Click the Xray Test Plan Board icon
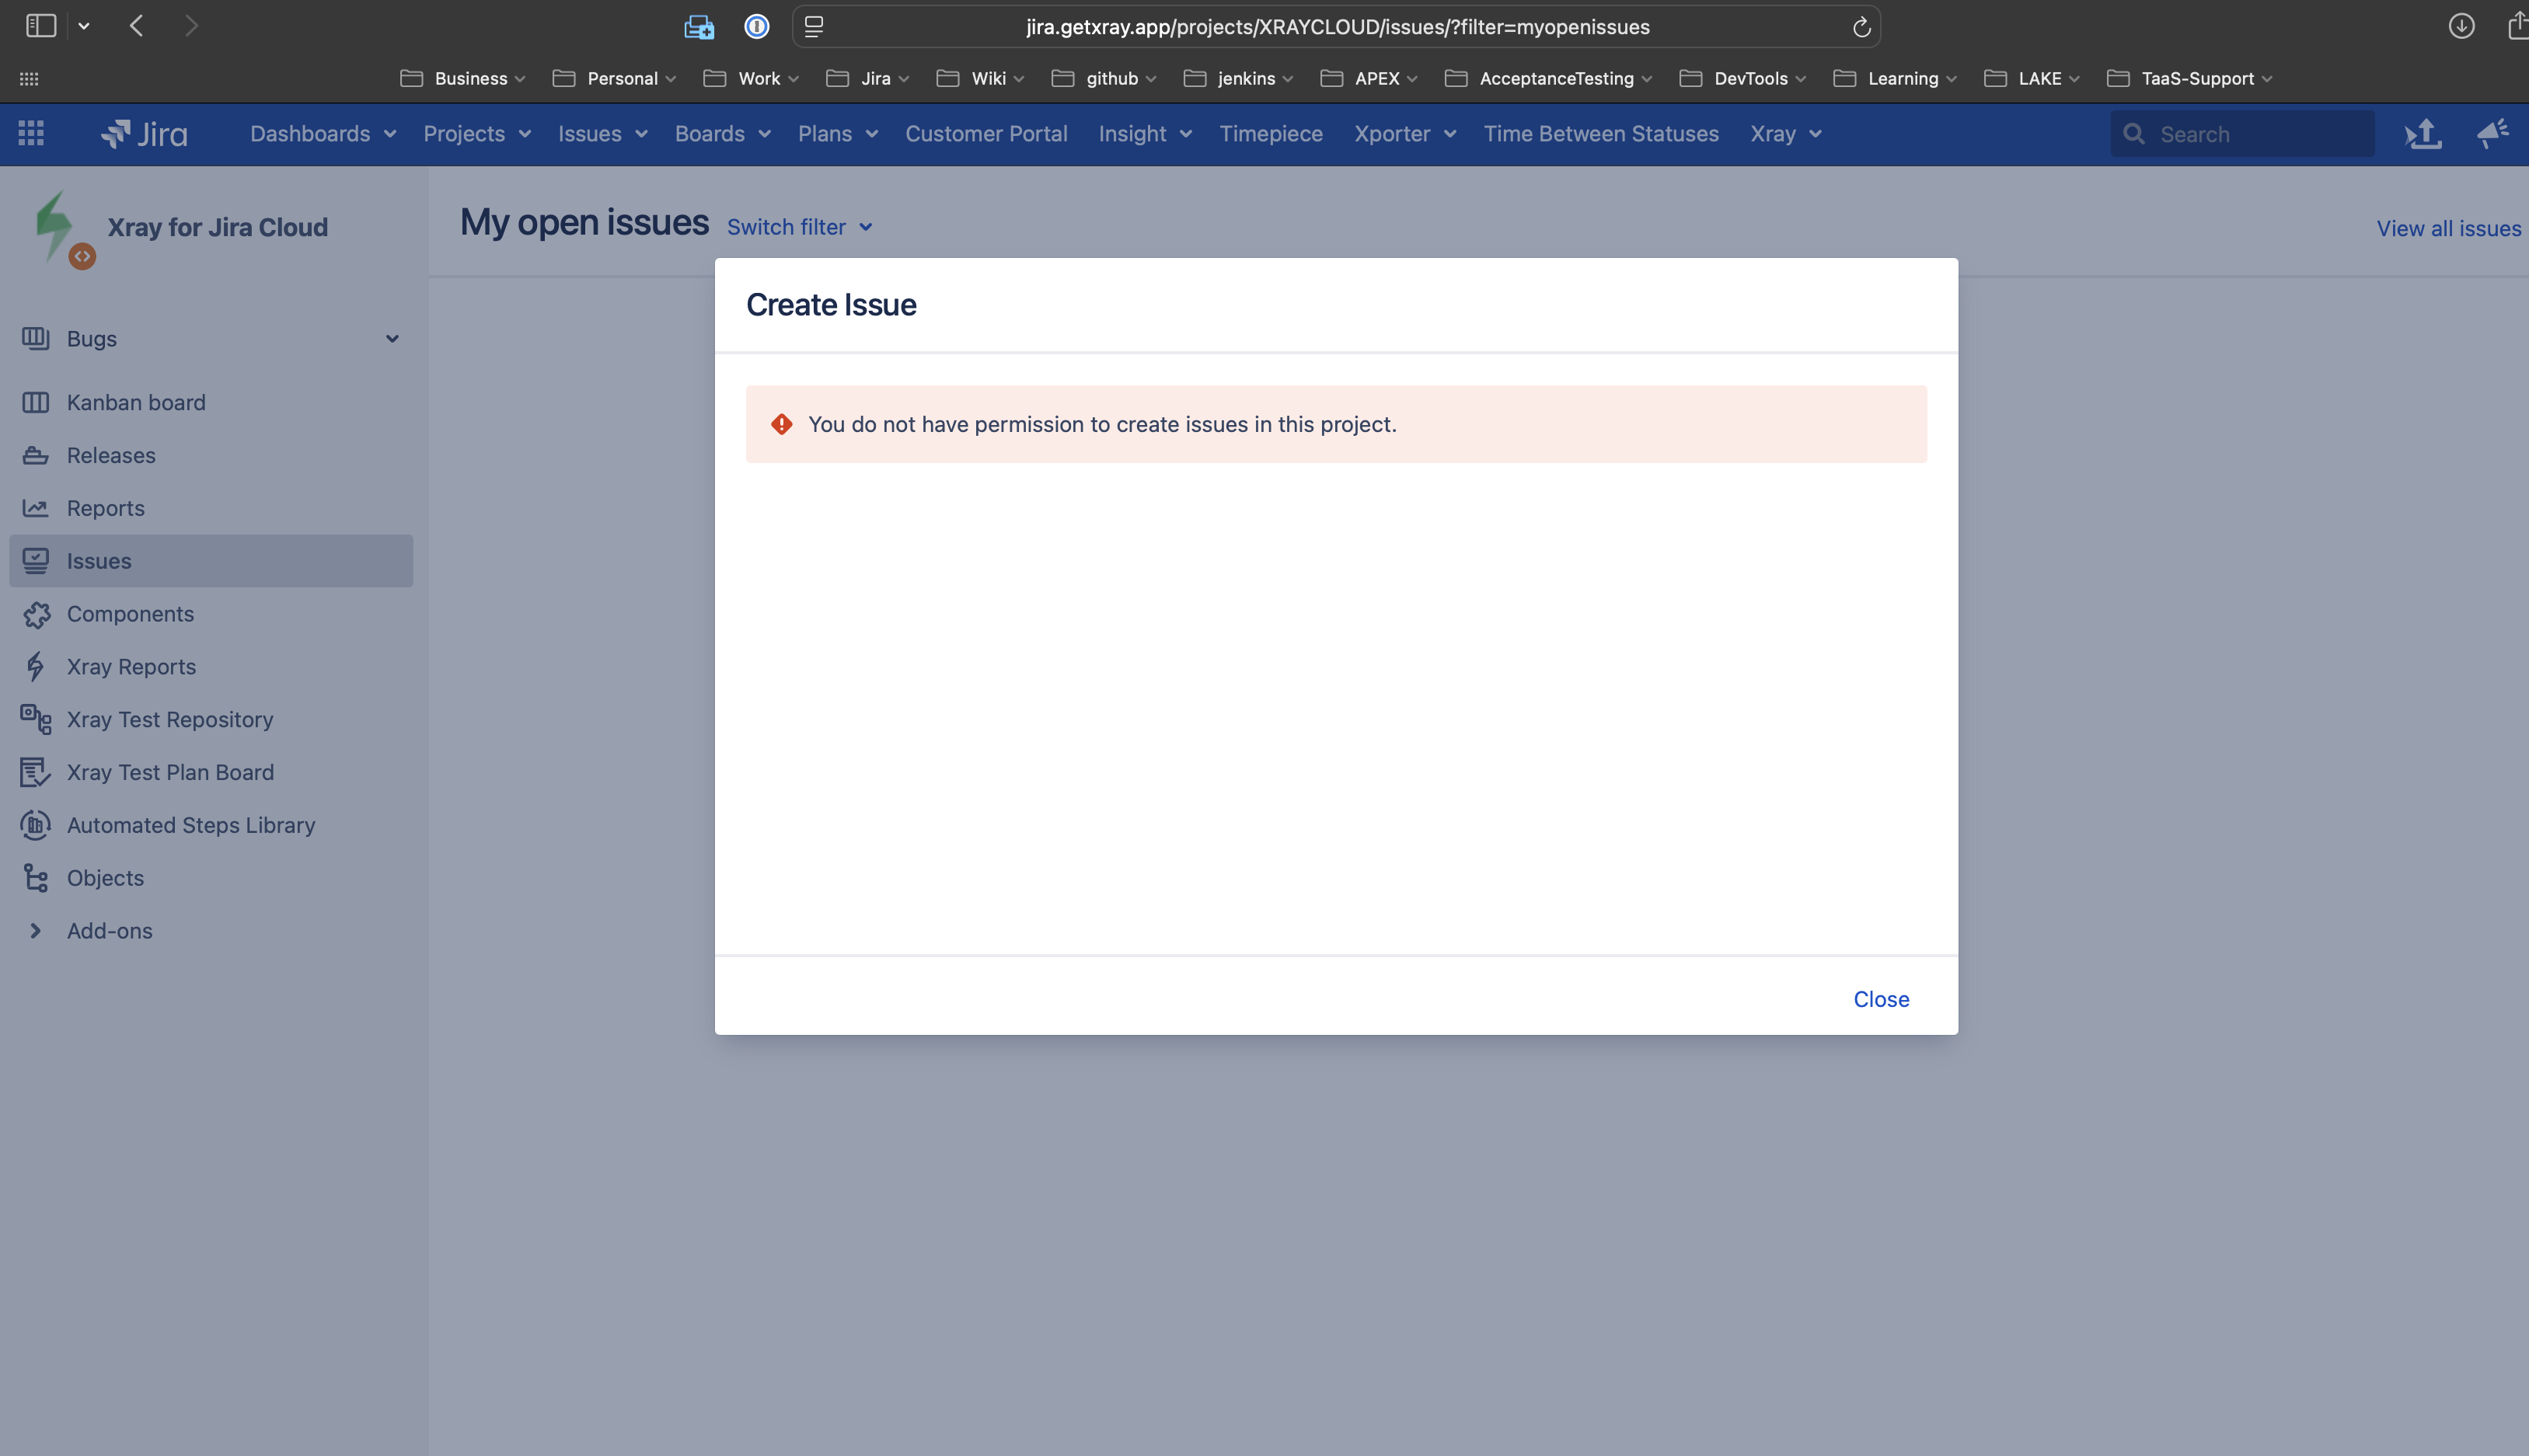The height and width of the screenshot is (1456, 2529). (x=35, y=772)
